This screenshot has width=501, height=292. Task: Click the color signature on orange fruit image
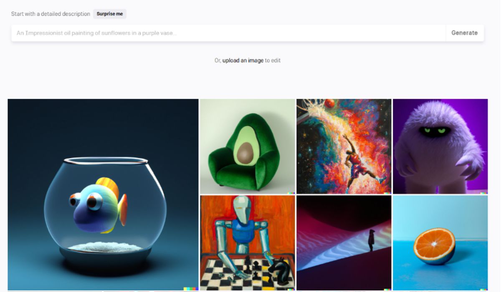pyautogui.click(x=484, y=289)
